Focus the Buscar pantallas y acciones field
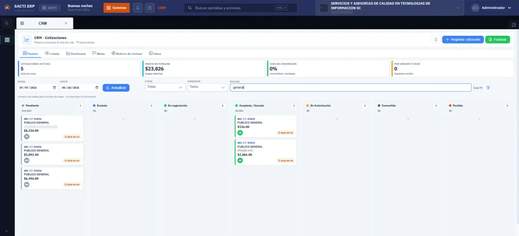This screenshot has height=236, width=519. (x=241, y=8)
